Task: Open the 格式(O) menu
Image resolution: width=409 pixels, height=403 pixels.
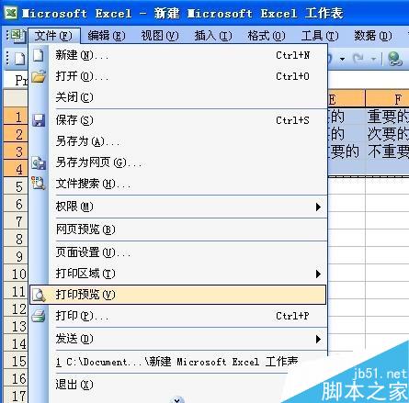Action: click(267, 36)
